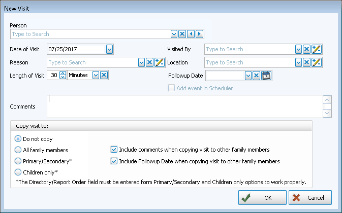Image resolution: width=342 pixels, height=213 pixels.
Task: Edit the Visited By list
Action: click(x=317, y=49)
